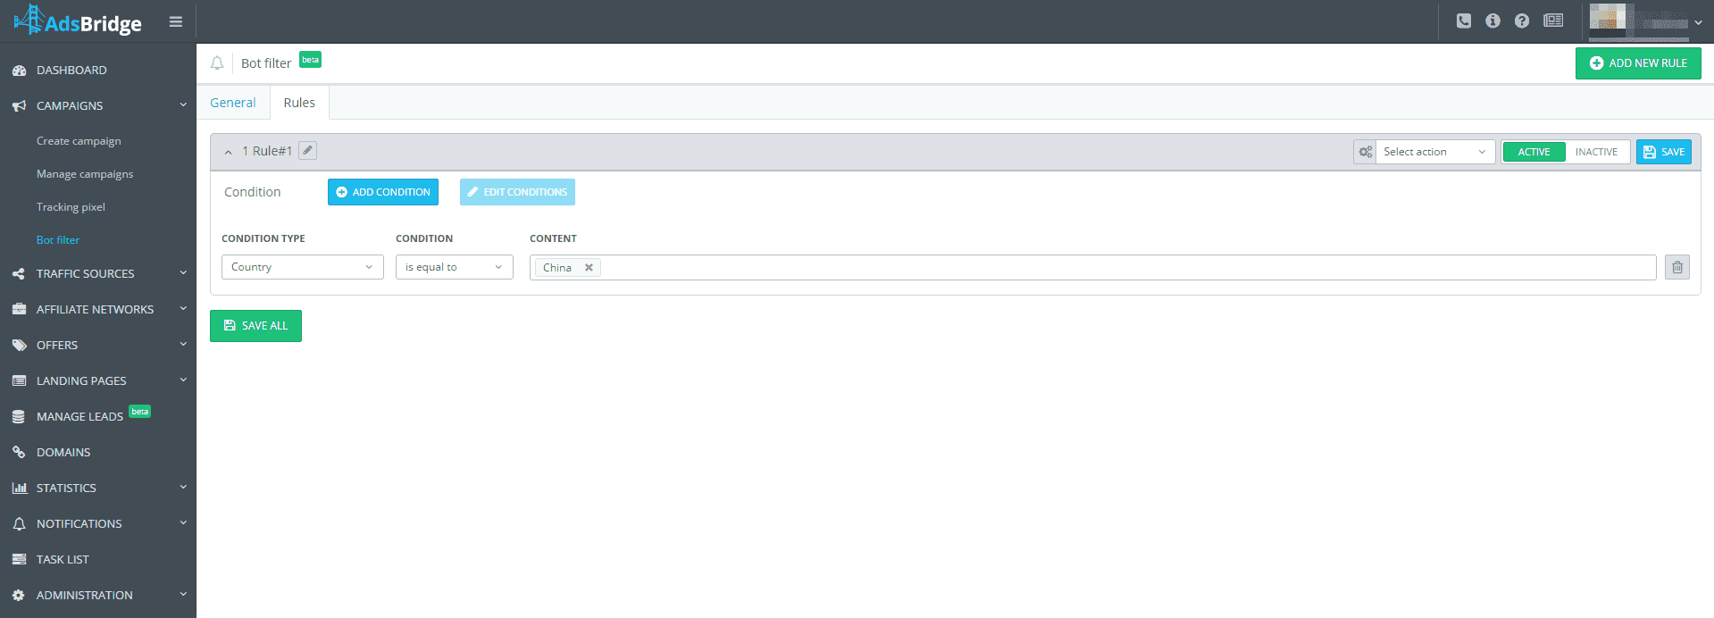Screen dimensions: 1714x618
Task: Open the phone contact icon
Action: point(1464,21)
